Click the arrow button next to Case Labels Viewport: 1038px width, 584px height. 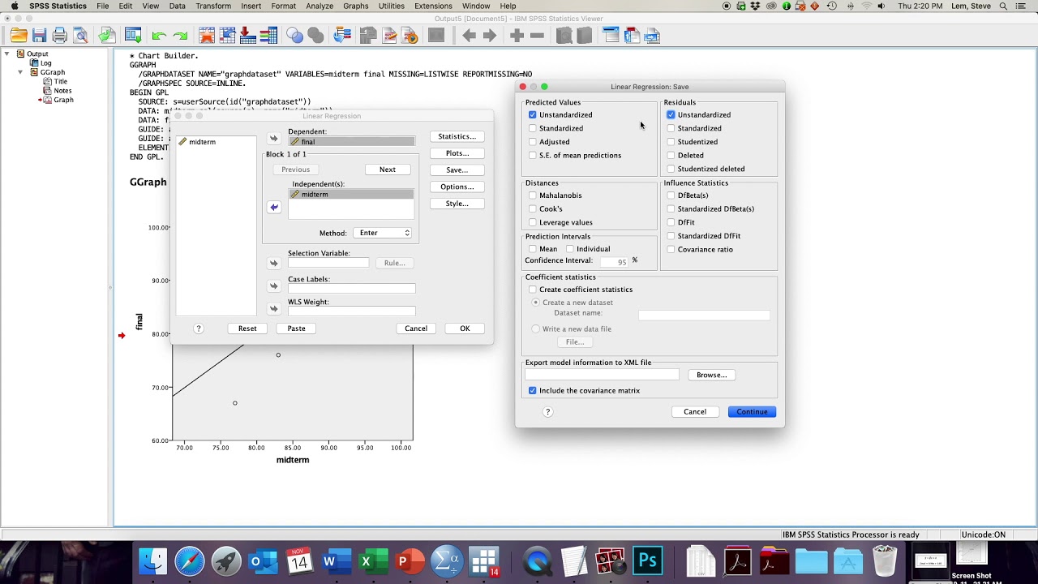(273, 286)
